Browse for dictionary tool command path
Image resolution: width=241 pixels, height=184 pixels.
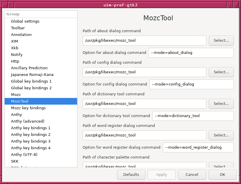[x=221, y=104]
